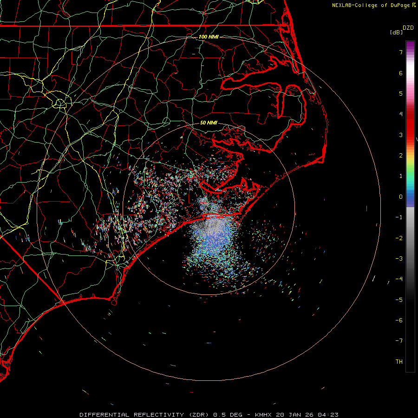Viewport: 418px width, 418px height.
Task: Select the 0 value on the scale
Action: [401, 197]
